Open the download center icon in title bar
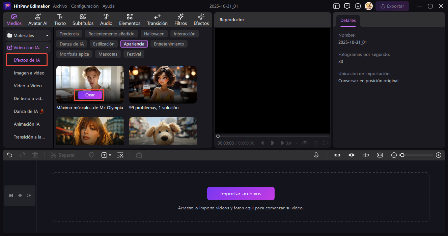 (x=358, y=6)
